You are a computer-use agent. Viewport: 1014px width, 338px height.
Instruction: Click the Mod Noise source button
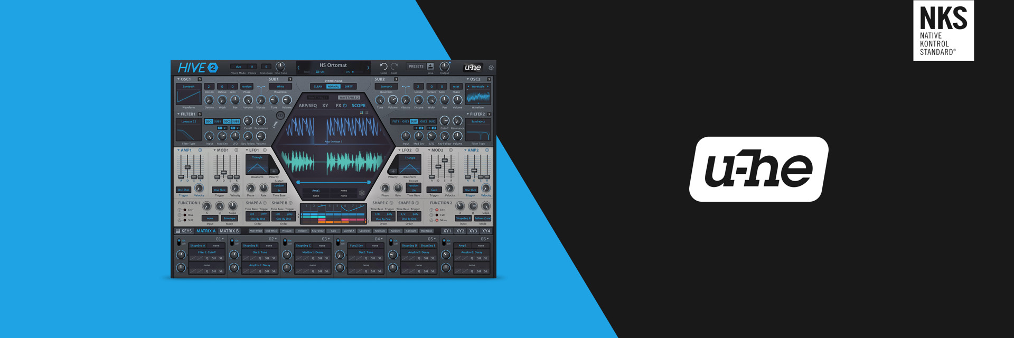[426, 231]
